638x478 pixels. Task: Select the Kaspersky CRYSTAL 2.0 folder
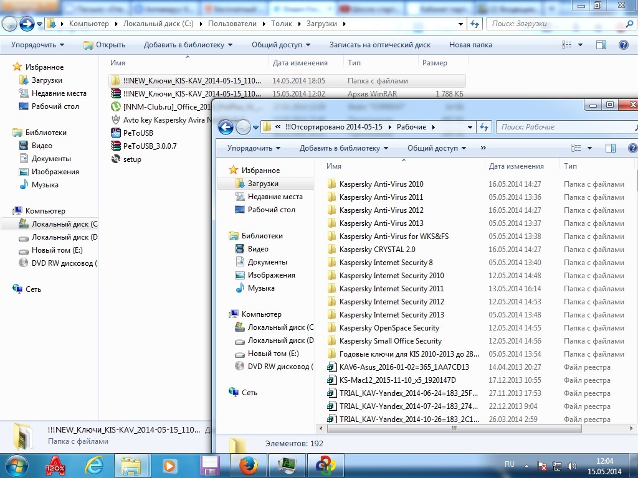coord(371,250)
